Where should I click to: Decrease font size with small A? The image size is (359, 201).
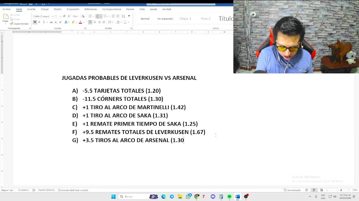click(69, 16)
